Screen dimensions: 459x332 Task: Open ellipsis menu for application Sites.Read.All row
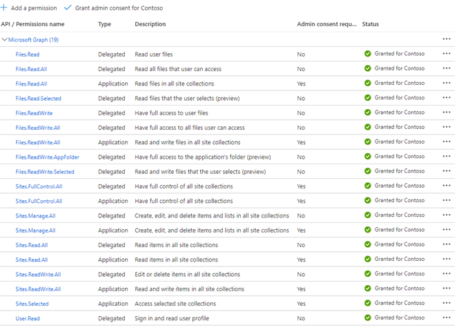pos(447,259)
